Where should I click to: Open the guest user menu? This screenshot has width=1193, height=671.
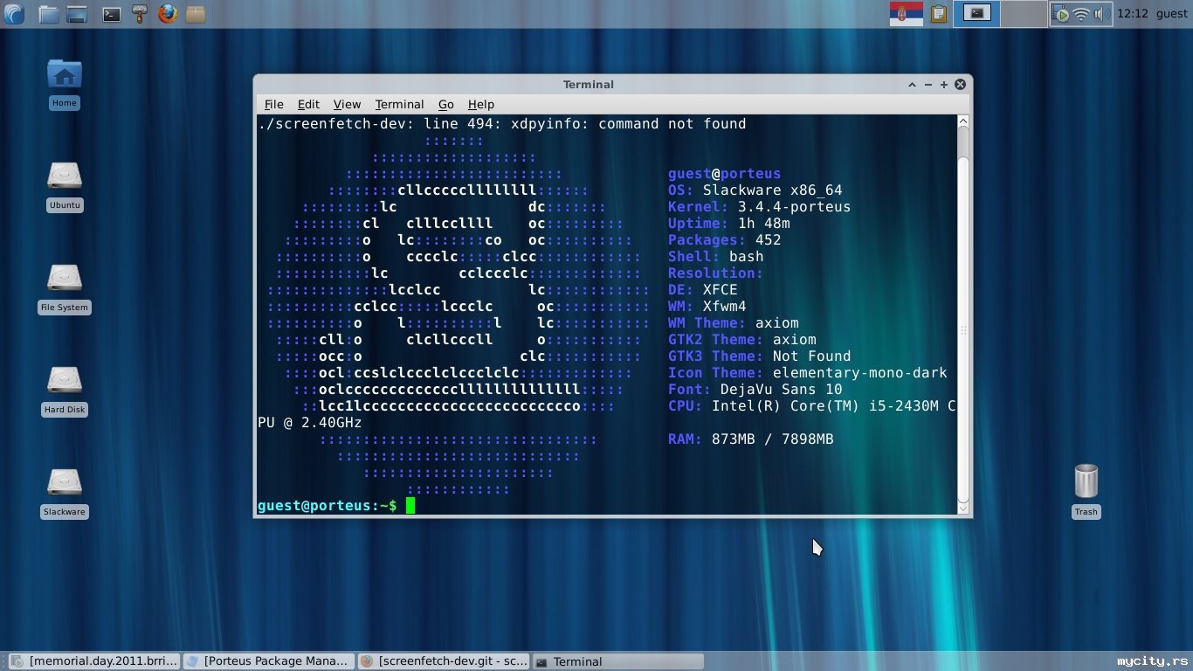click(1172, 14)
